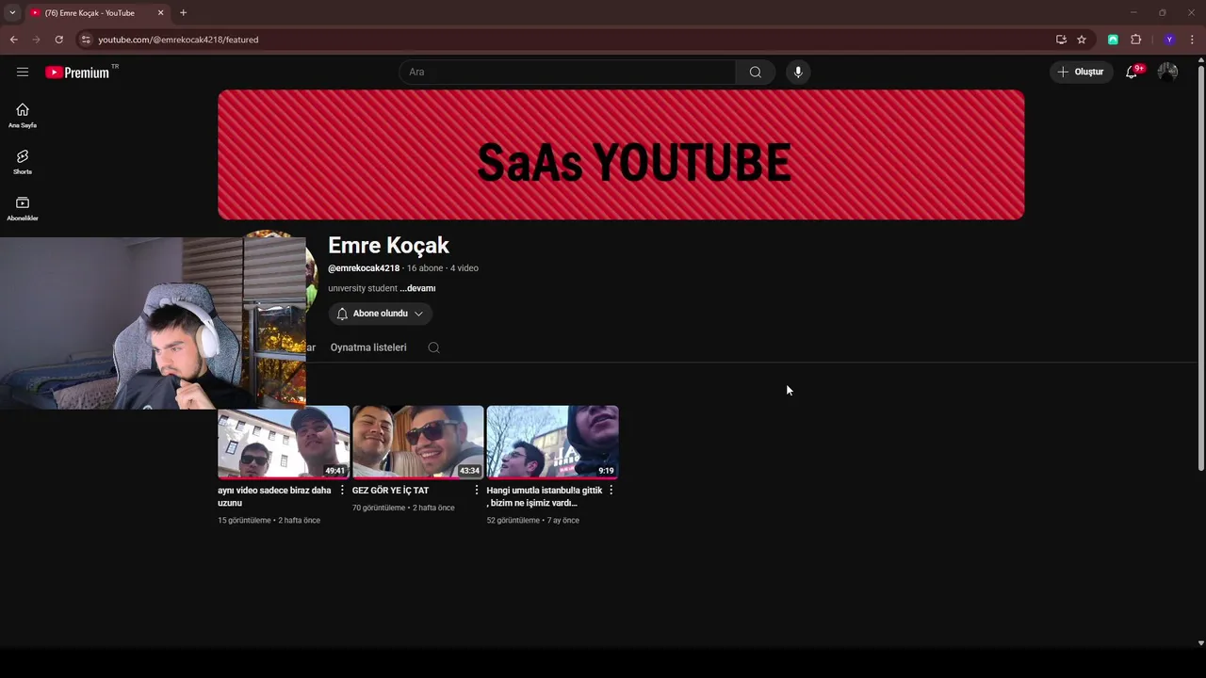Viewport: 1206px width, 678px height.
Task: Open the hamburger guide menu
Action: pyautogui.click(x=23, y=72)
